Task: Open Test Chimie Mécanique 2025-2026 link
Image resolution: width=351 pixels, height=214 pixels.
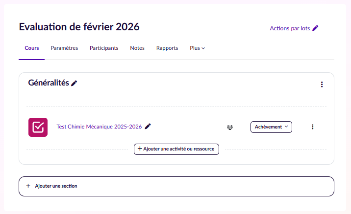Action: tap(99, 127)
